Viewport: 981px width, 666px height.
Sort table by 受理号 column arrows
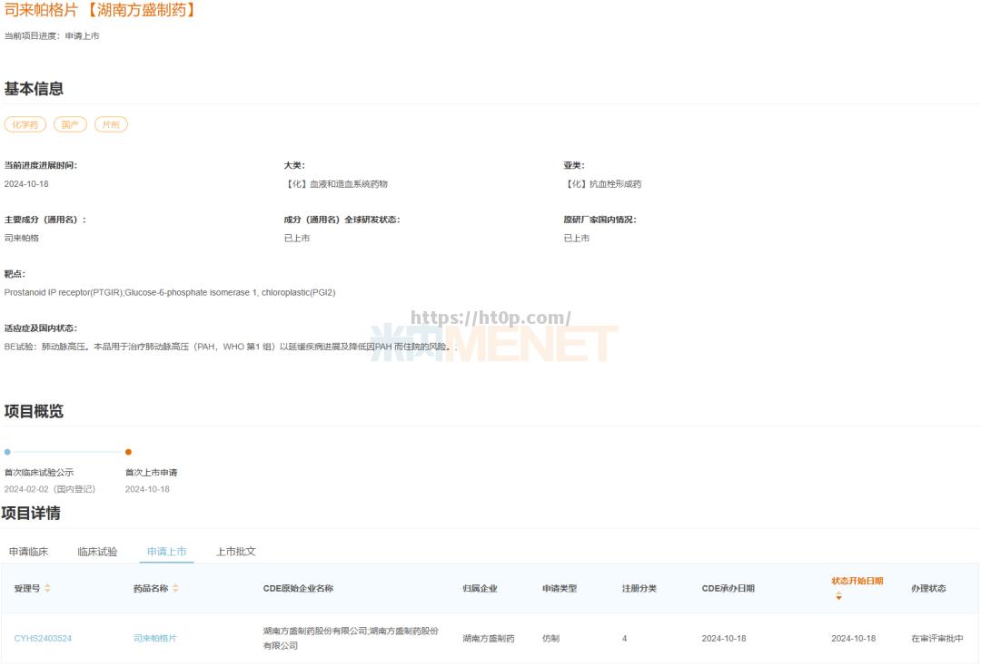47,588
